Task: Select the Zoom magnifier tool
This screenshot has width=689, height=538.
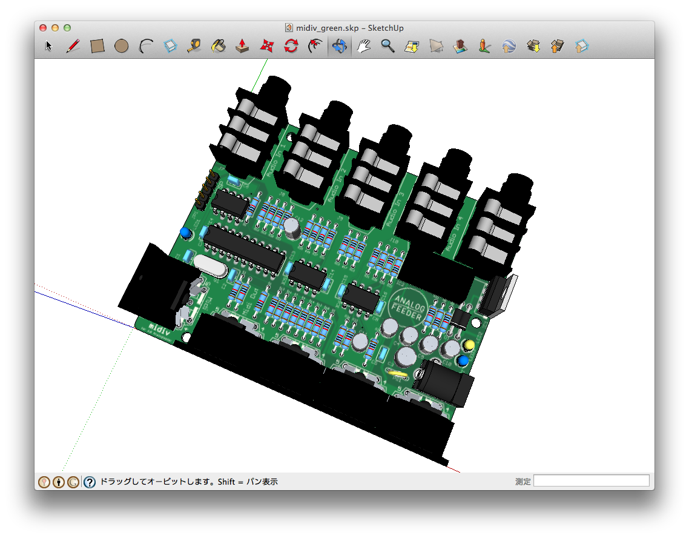Action: (x=387, y=46)
